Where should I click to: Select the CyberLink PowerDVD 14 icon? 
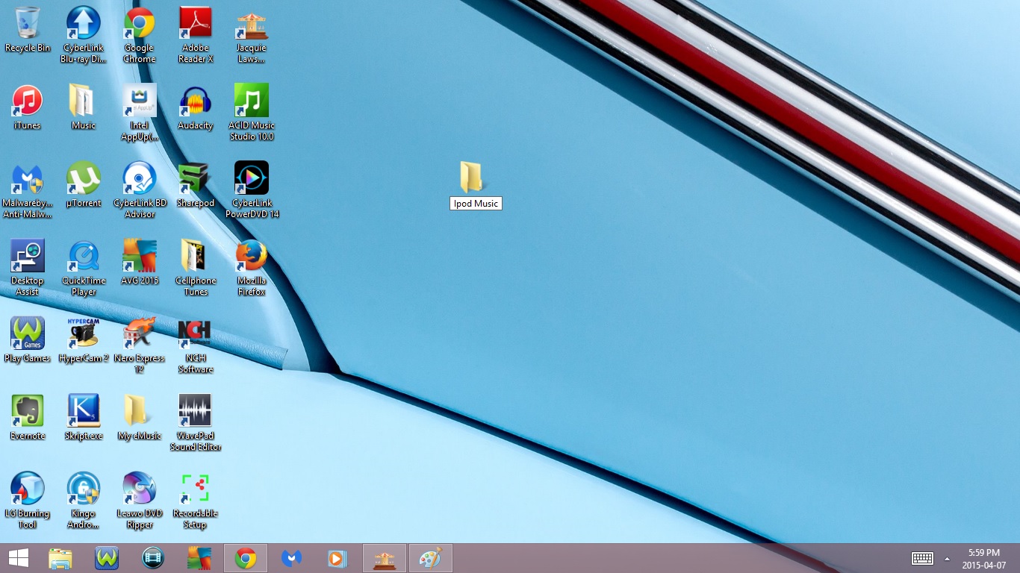[x=252, y=190]
